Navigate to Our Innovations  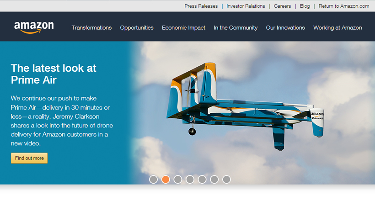(x=285, y=28)
